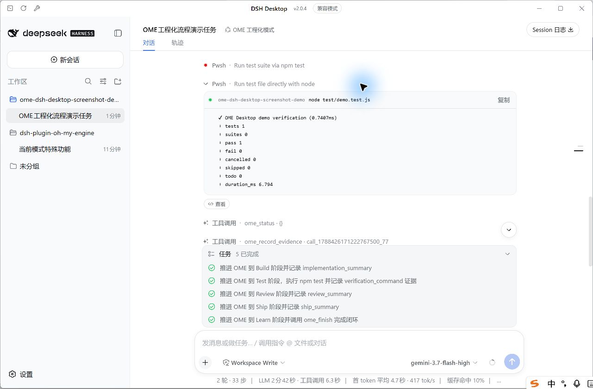The height and width of the screenshot is (389, 593).
Task: Toggle the Learn stage task check circle
Action: [x=212, y=320]
